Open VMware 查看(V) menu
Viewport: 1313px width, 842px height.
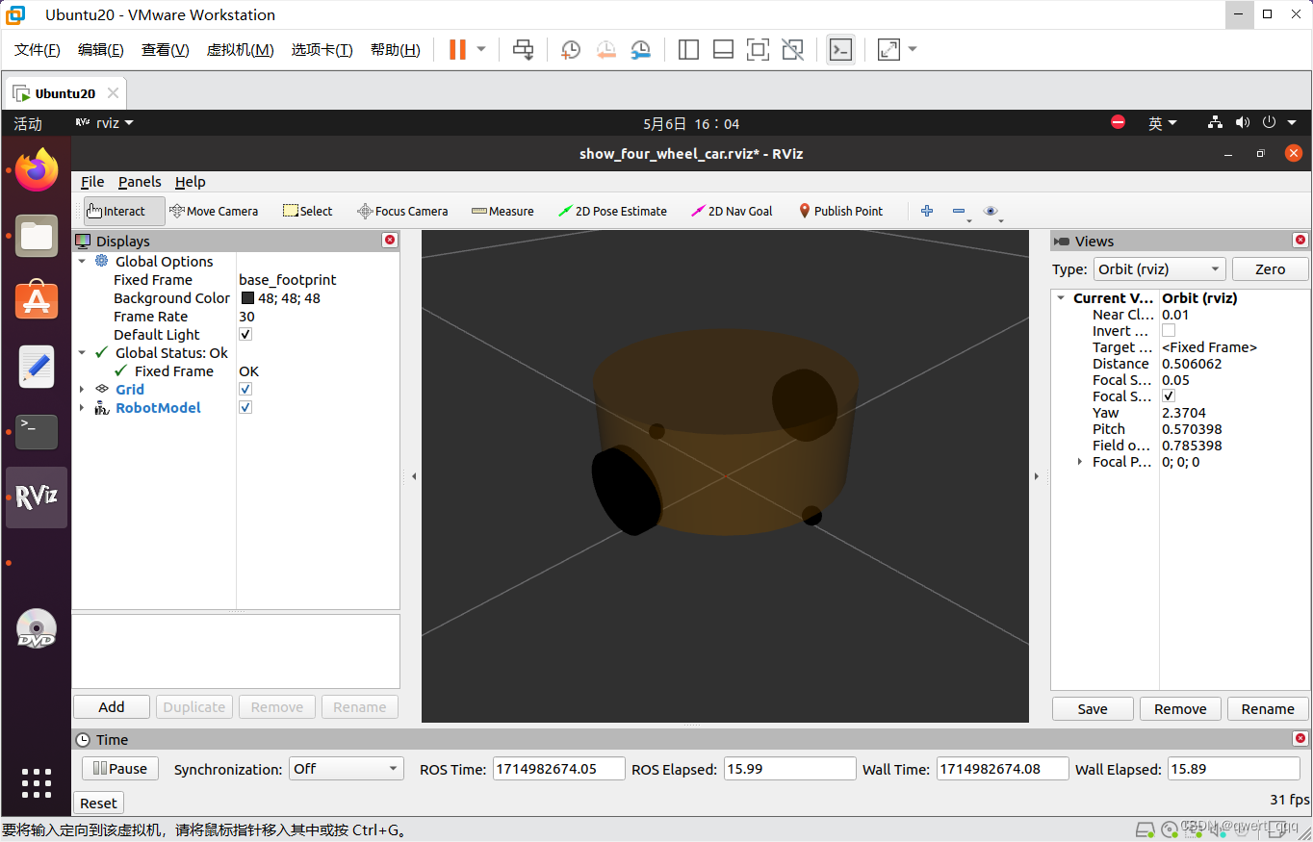coord(166,50)
